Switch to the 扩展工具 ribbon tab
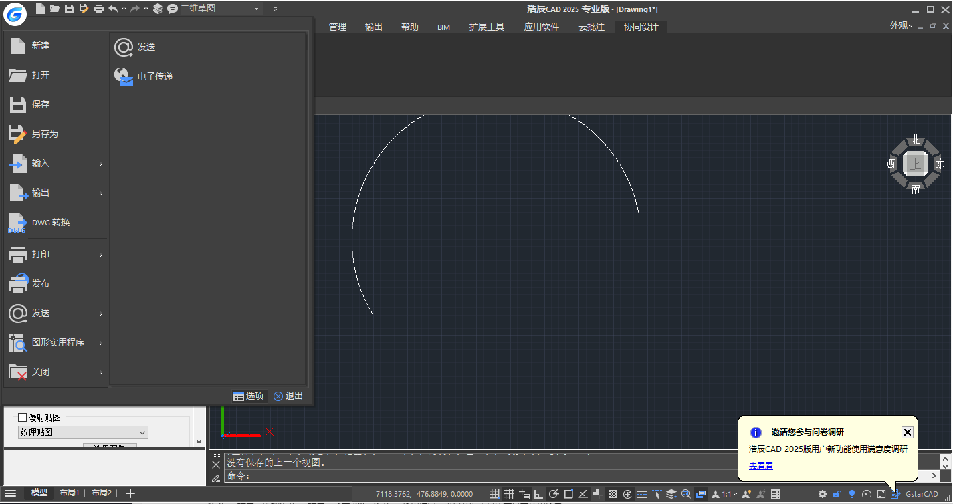The width and height of the screenshot is (953, 504). pyautogui.click(x=486, y=27)
